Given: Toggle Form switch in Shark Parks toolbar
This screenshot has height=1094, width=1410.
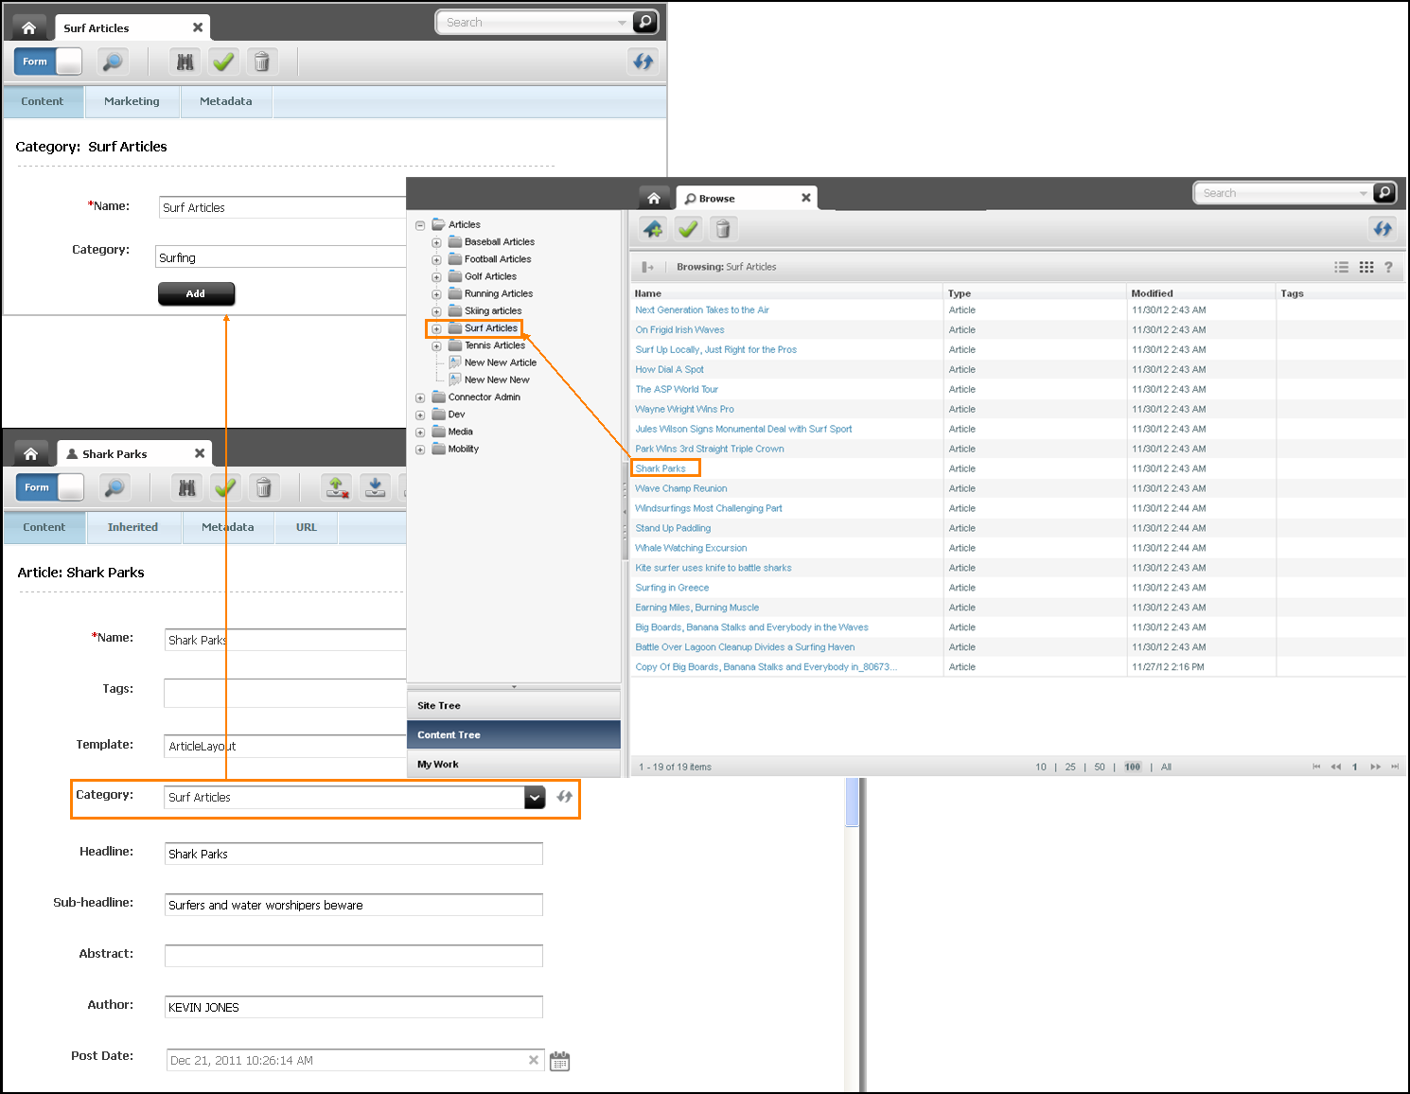Looking at the screenshot, I should pos(50,487).
